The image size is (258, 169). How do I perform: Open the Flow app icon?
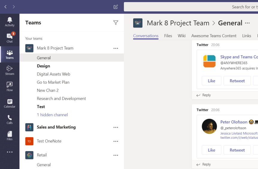pyautogui.click(x=10, y=86)
